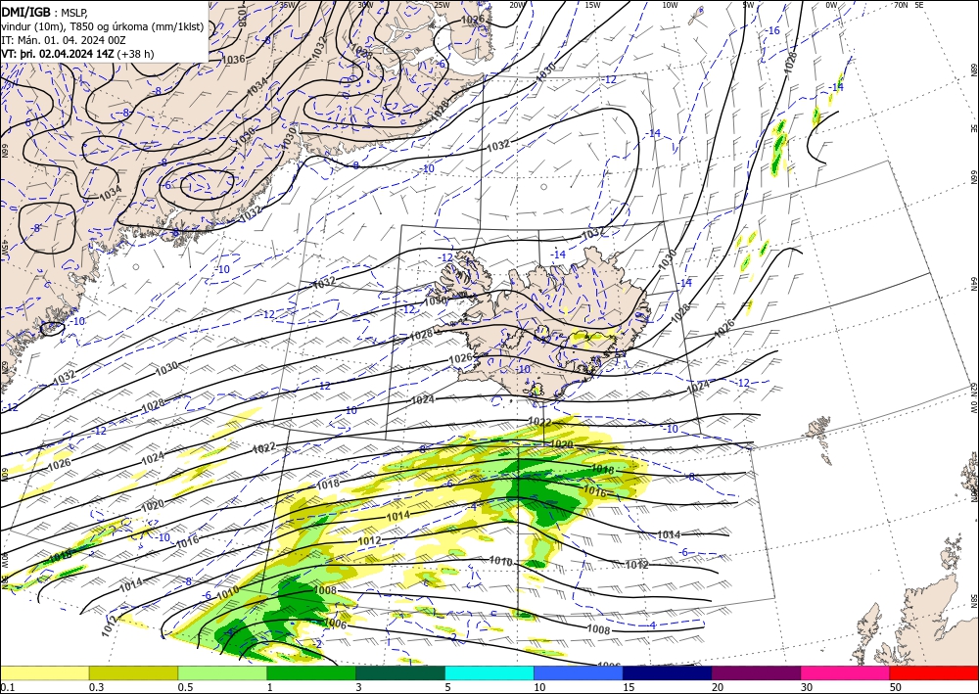The height and width of the screenshot is (694, 979).
Task: Click the '20W' longitude label
Action: pyautogui.click(x=517, y=5)
